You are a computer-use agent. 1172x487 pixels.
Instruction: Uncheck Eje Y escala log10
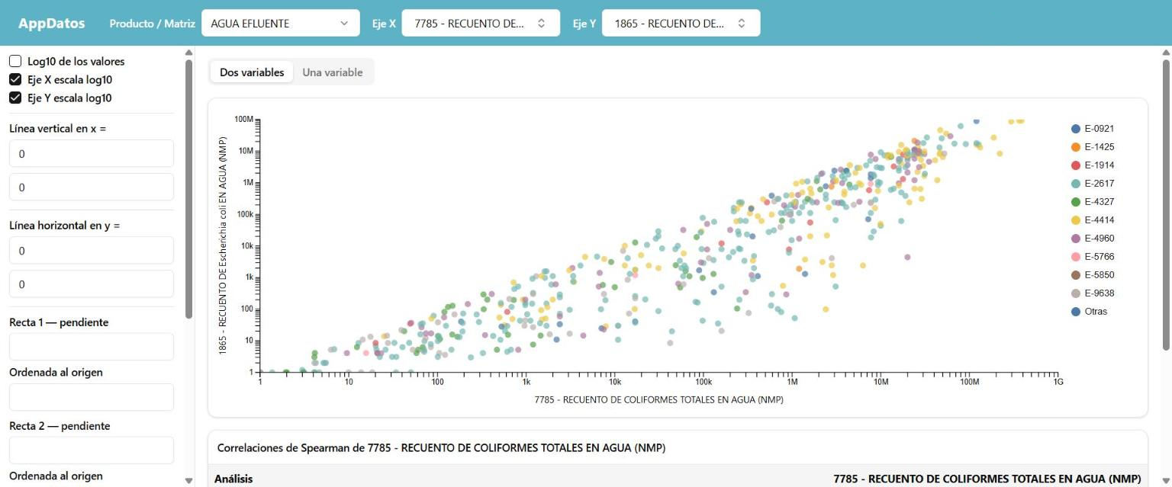click(x=15, y=98)
